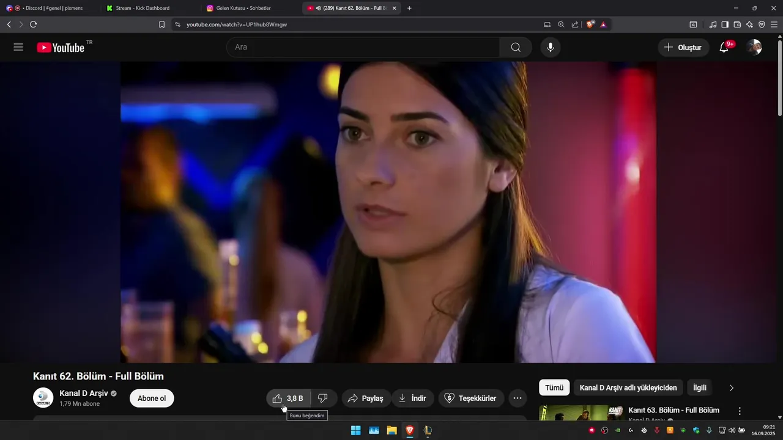Screen dimensions: 783x440
Task: Click the Kanıt 63. Bölüm thumbnail
Action: [582, 413]
